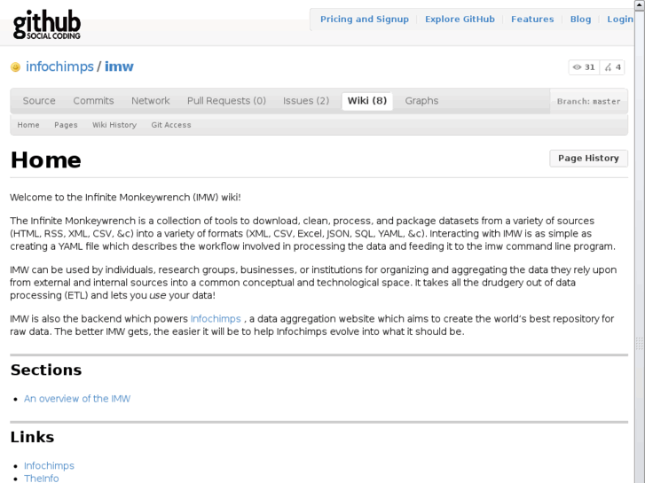Click the Page History button
The height and width of the screenshot is (483, 645).
click(588, 159)
